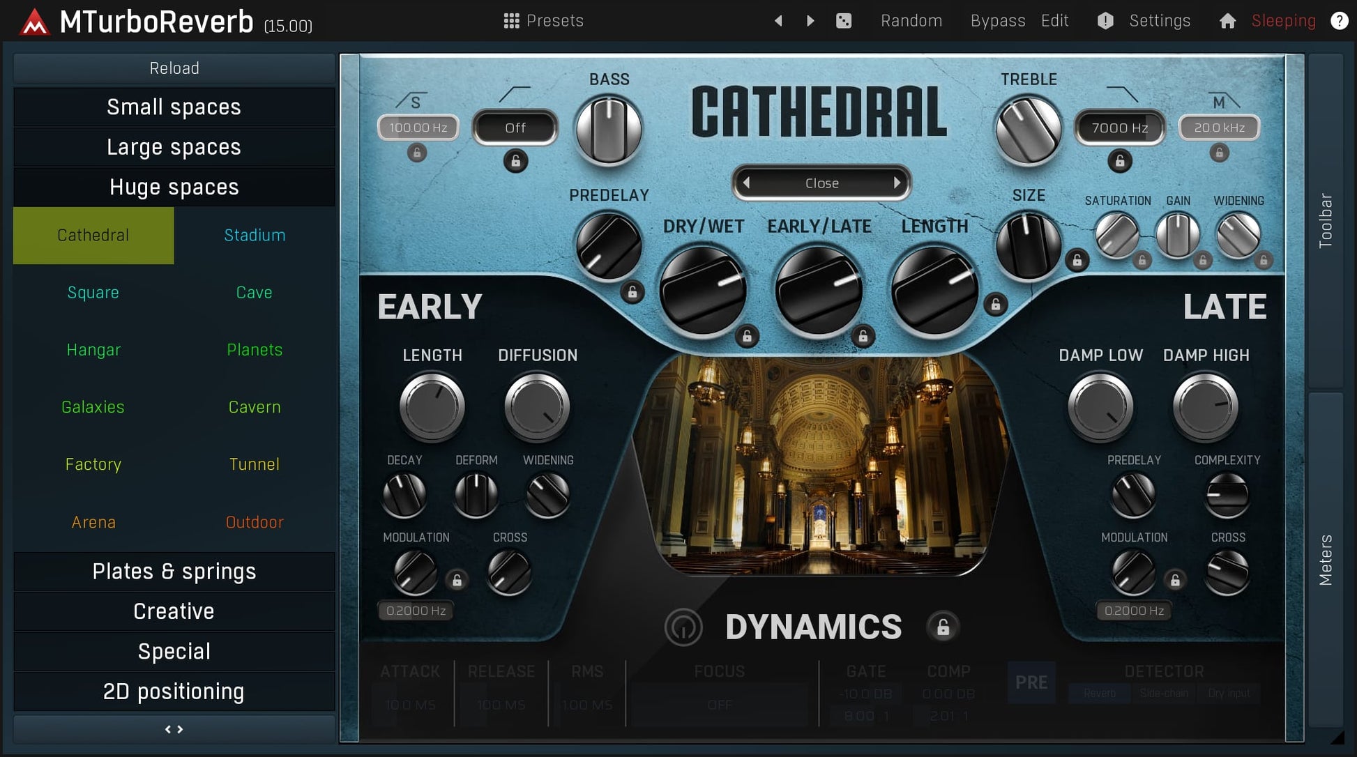Image resolution: width=1357 pixels, height=757 pixels.
Task: Click the lock icon next to DYNAMICS heading
Action: pos(944,627)
